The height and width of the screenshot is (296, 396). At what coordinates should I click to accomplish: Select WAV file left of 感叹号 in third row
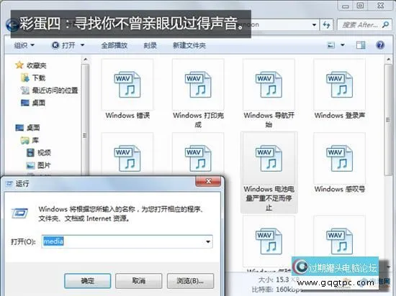pos(269,241)
